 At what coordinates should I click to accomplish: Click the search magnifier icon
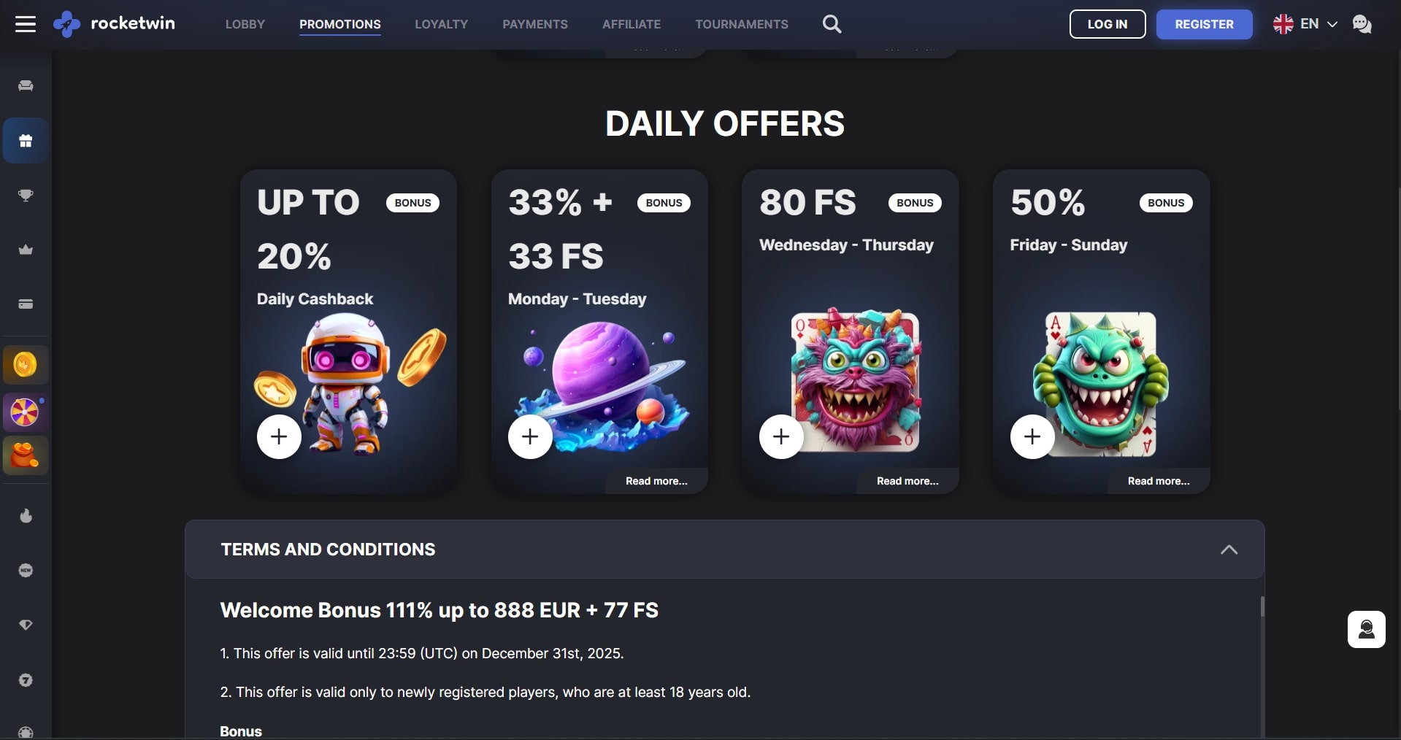point(832,24)
